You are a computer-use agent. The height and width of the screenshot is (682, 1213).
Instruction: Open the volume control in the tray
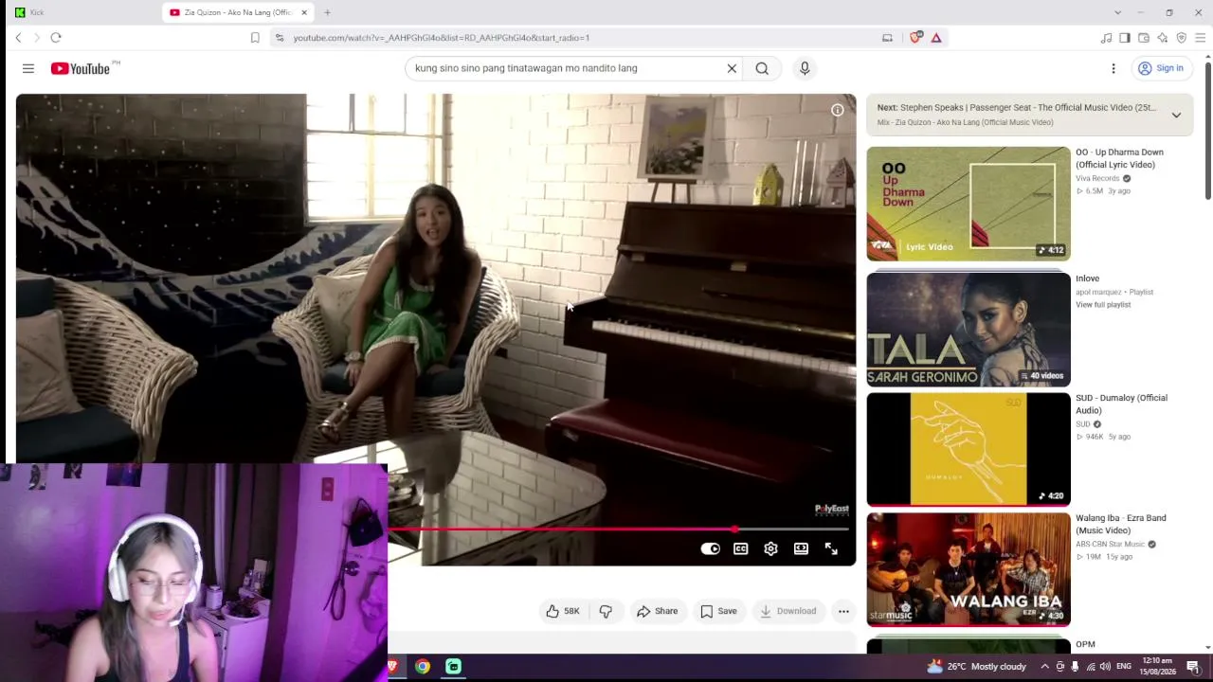click(1106, 666)
